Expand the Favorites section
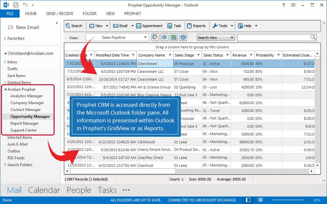The image size is (327, 204). click(5, 38)
